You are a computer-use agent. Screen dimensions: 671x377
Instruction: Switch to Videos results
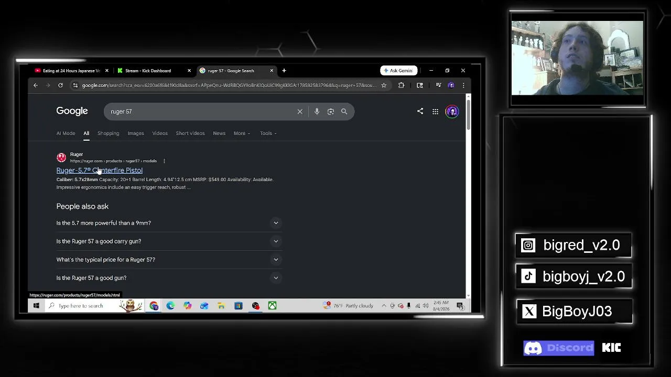160,133
